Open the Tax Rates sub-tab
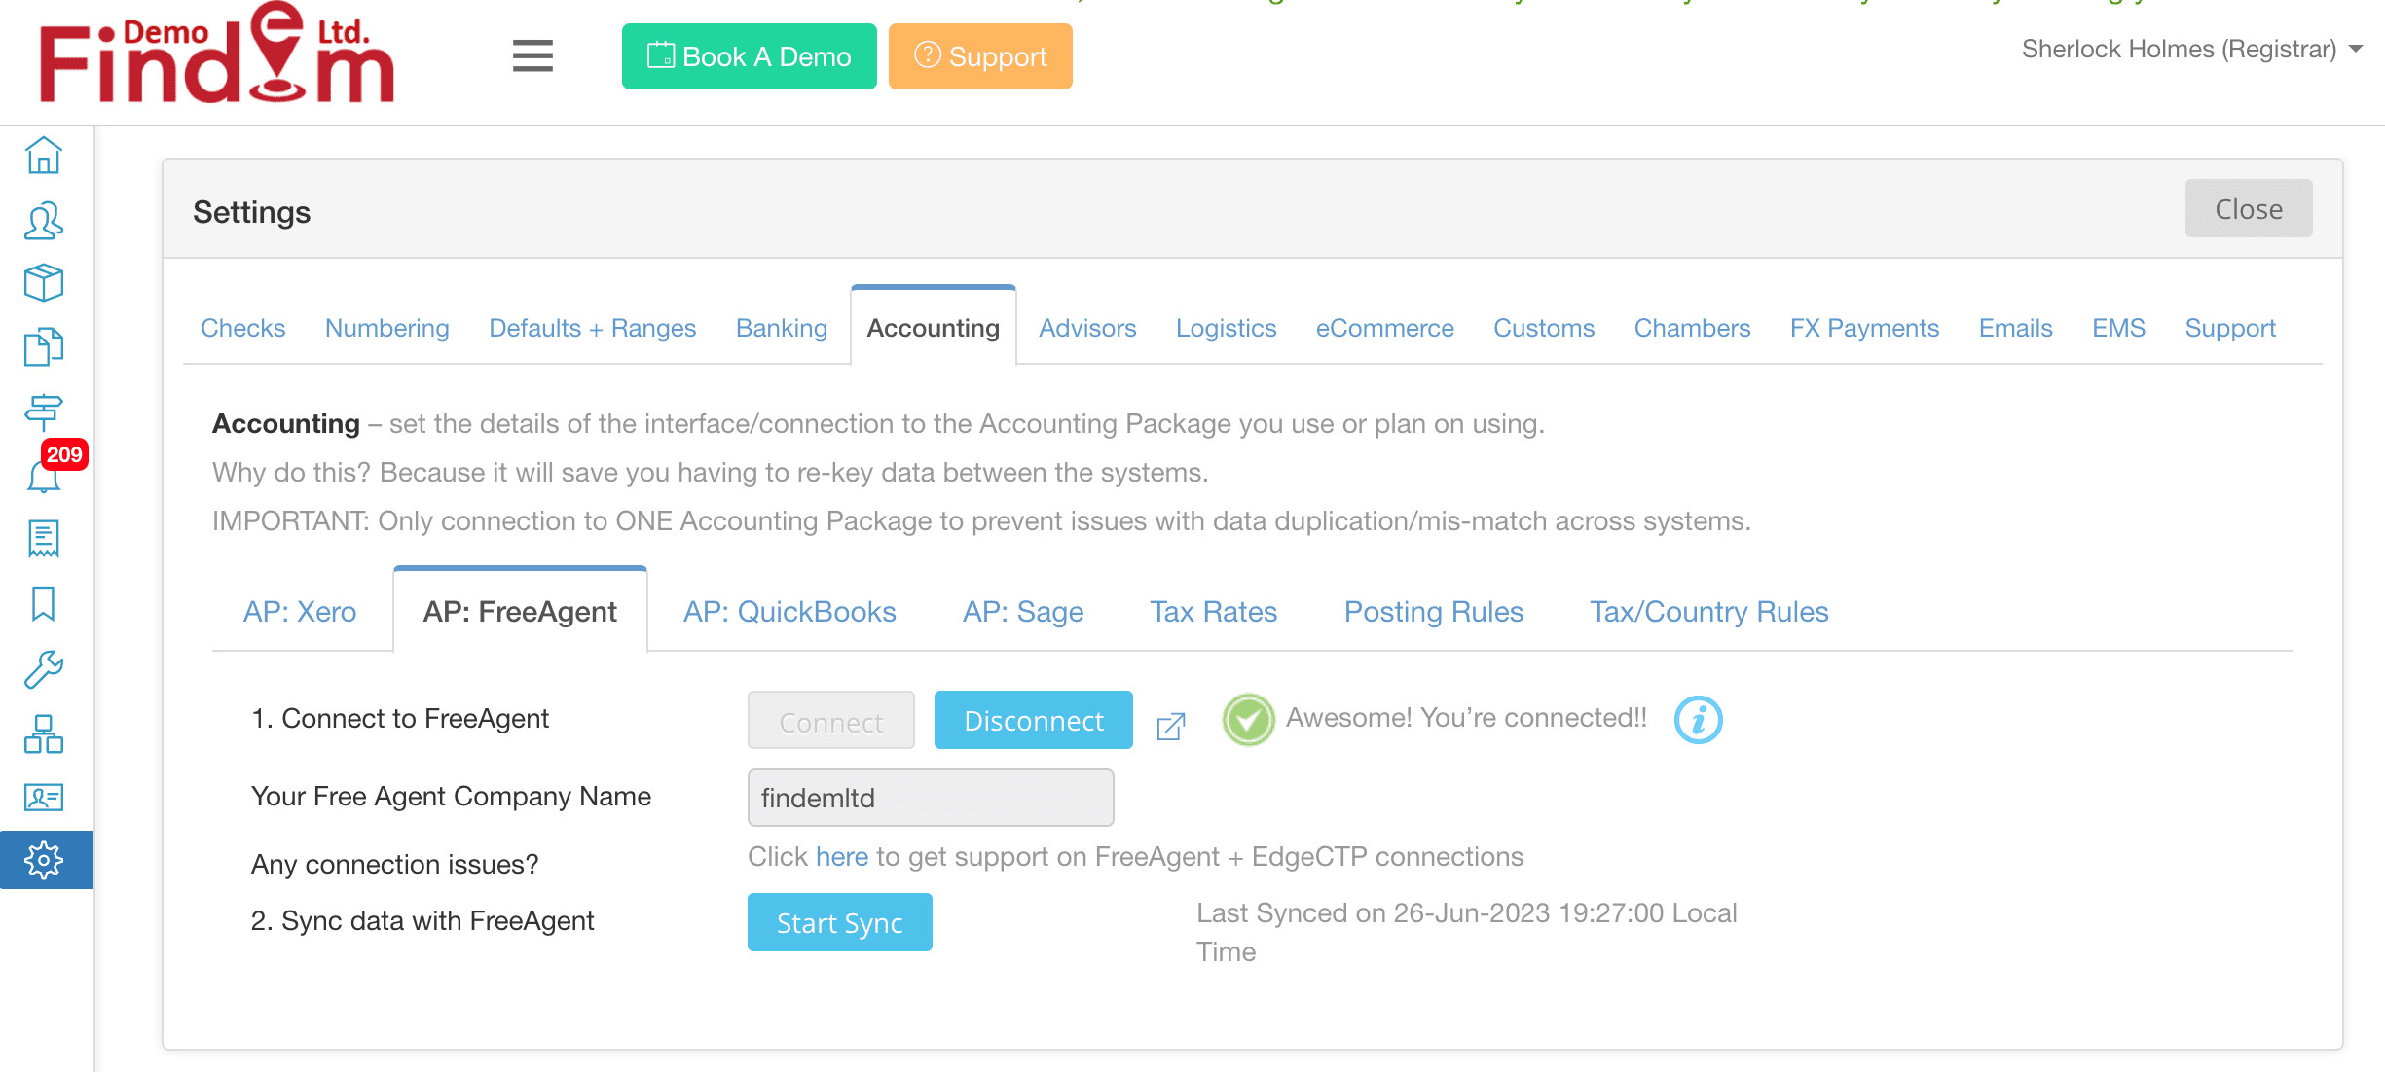The height and width of the screenshot is (1072, 2385). point(1214,612)
